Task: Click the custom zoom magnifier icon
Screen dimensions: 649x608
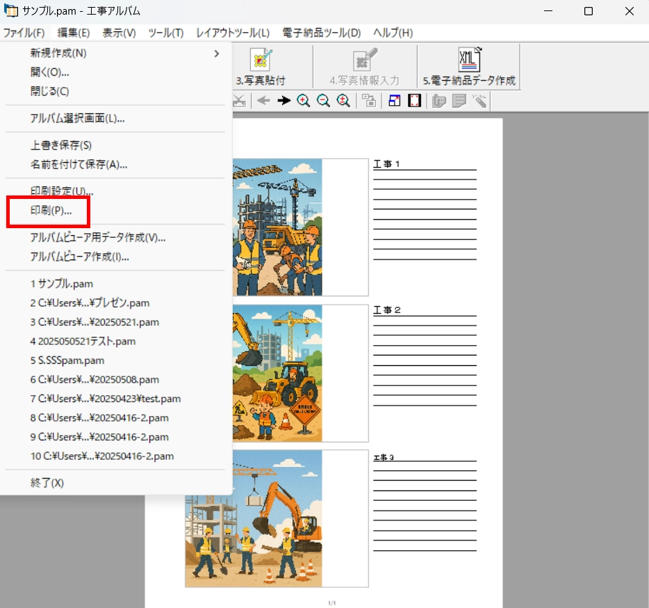Action: [342, 101]
